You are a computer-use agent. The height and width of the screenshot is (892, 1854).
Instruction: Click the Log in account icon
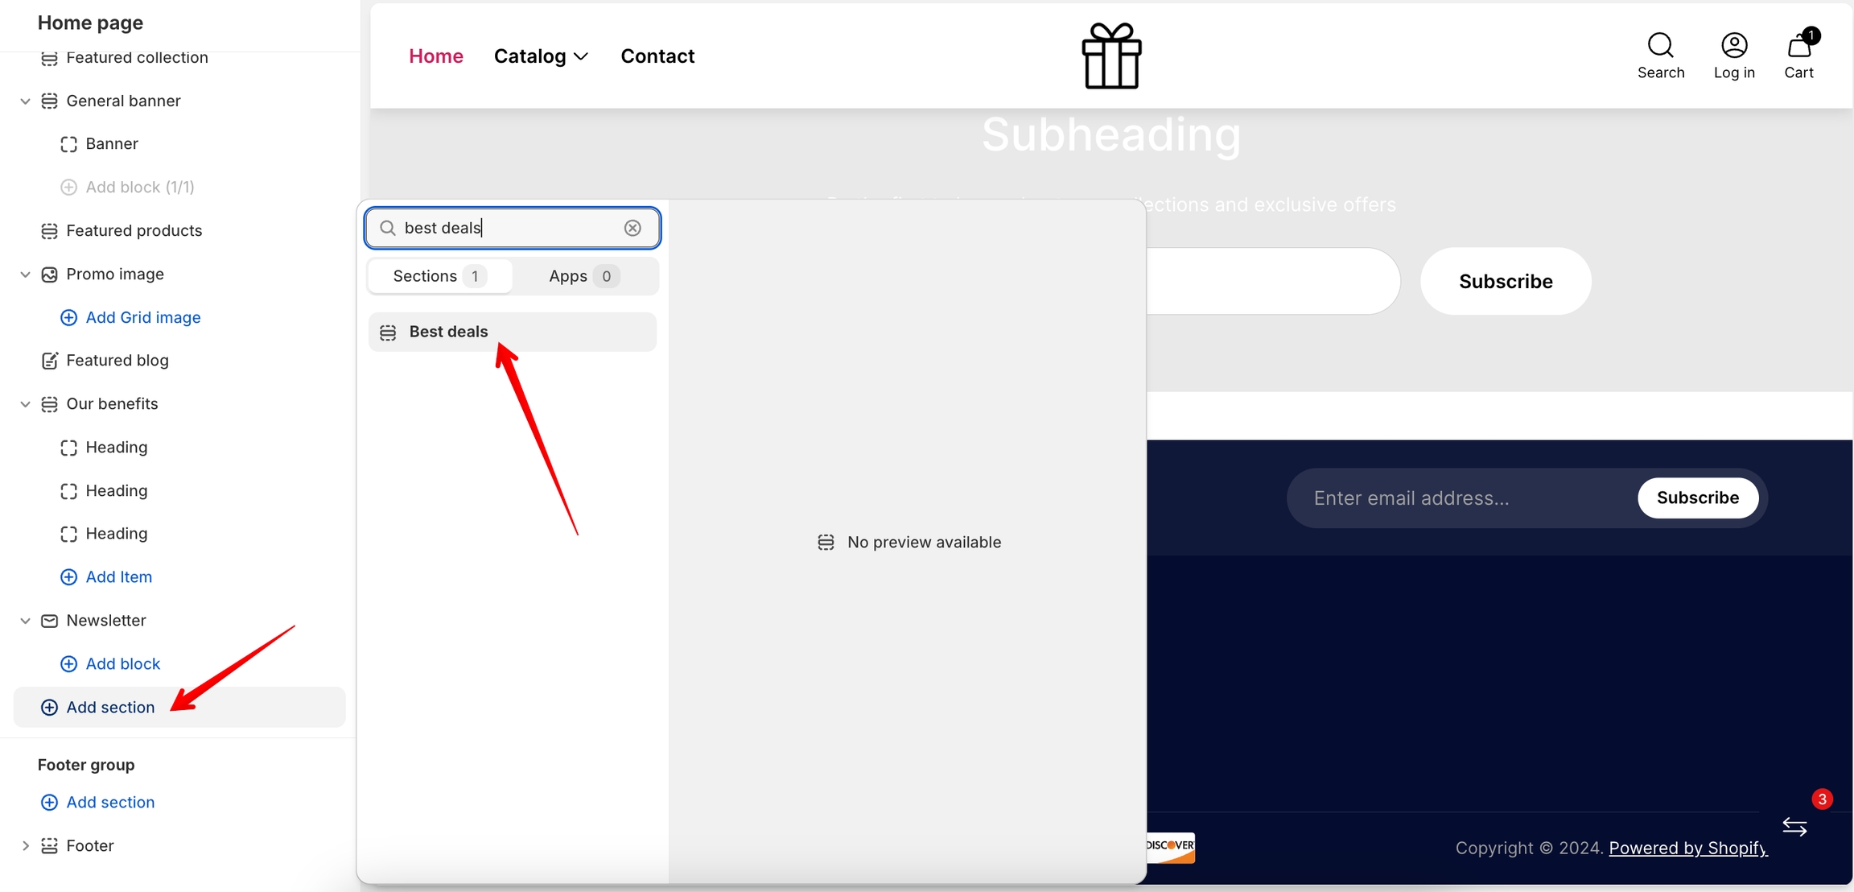click(1734, 46)
